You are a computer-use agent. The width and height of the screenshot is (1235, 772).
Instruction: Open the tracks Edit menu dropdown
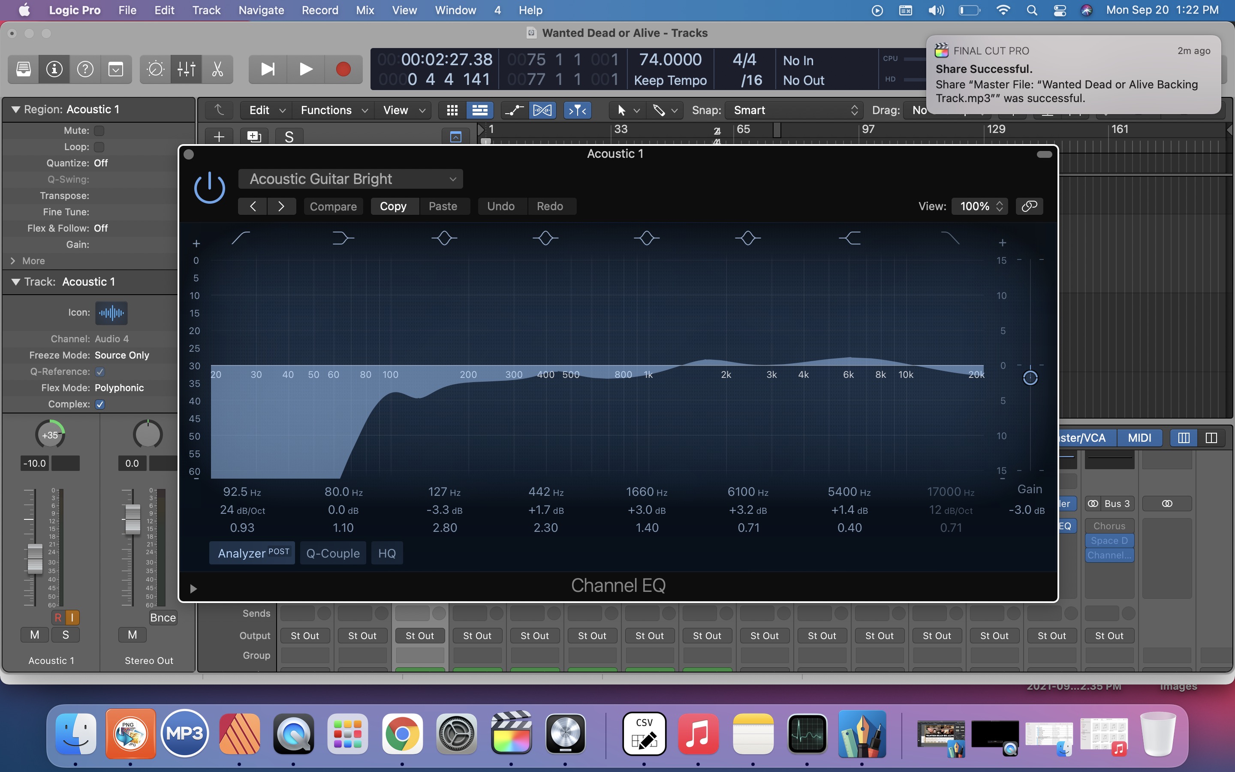coord(266,110)
